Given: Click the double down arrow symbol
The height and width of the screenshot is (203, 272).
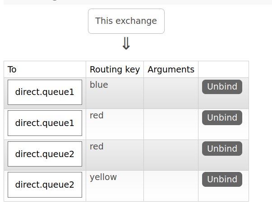Looking at the screenshot, I should tap(126, 44).
